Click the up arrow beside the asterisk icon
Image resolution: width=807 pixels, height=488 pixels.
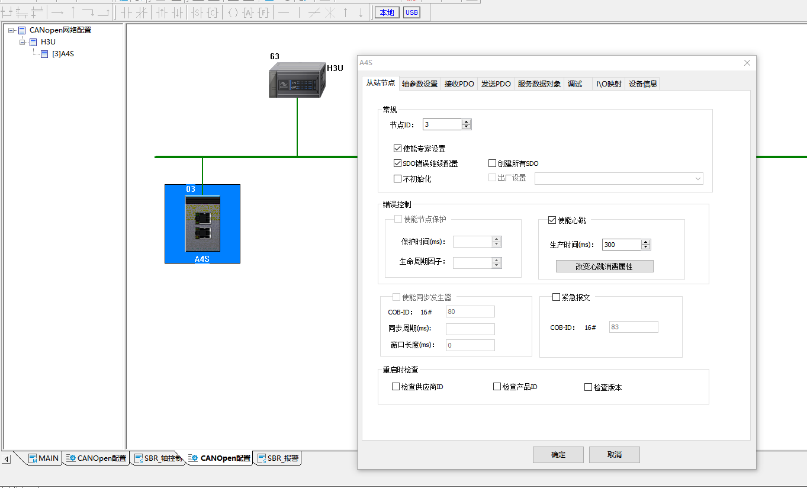345,12
